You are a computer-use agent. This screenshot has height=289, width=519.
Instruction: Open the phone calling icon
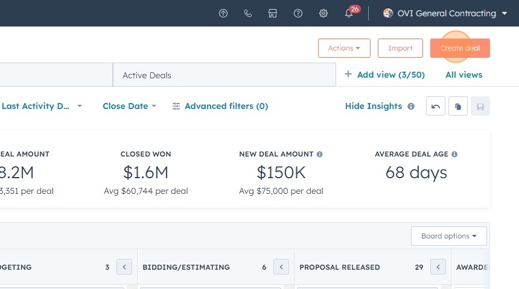click(x=248, y=13)
